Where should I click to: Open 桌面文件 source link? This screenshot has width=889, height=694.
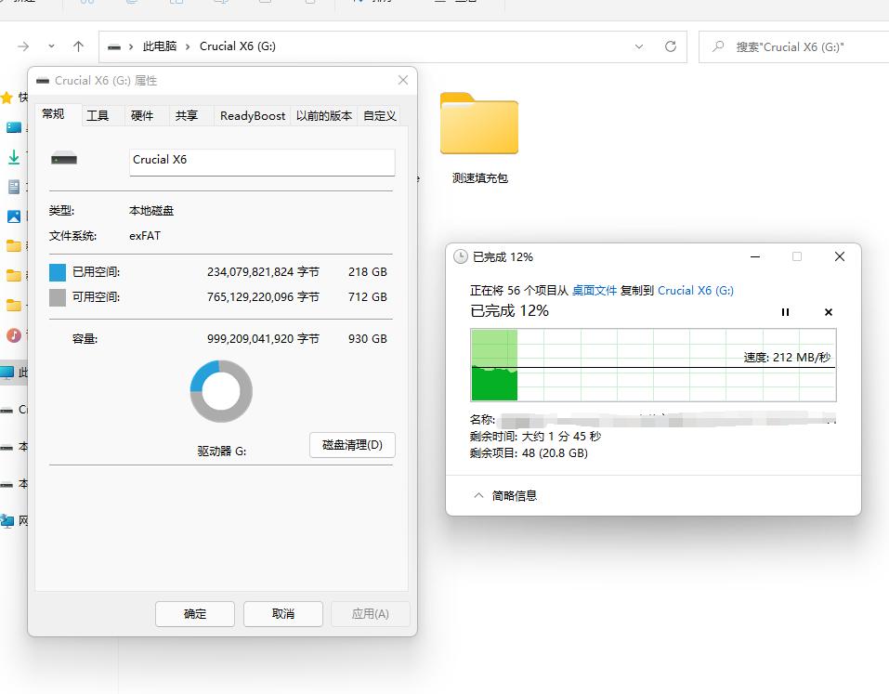[x=595, y=290]
